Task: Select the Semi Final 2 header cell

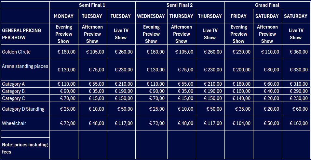Action: 180,5
